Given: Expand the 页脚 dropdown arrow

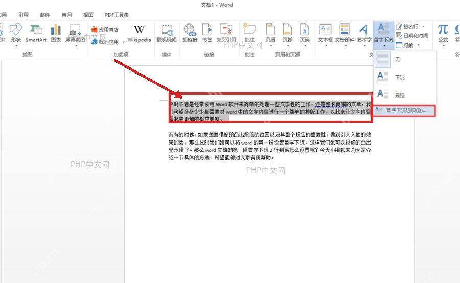Looking at the screenshot, I should [288, 46].
